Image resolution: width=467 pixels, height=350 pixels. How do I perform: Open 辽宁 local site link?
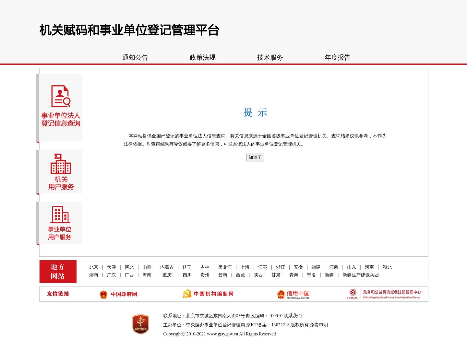point(187,267)
